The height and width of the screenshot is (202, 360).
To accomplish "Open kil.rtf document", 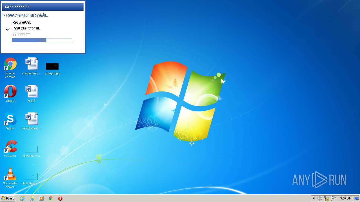I will click(31, 94).
